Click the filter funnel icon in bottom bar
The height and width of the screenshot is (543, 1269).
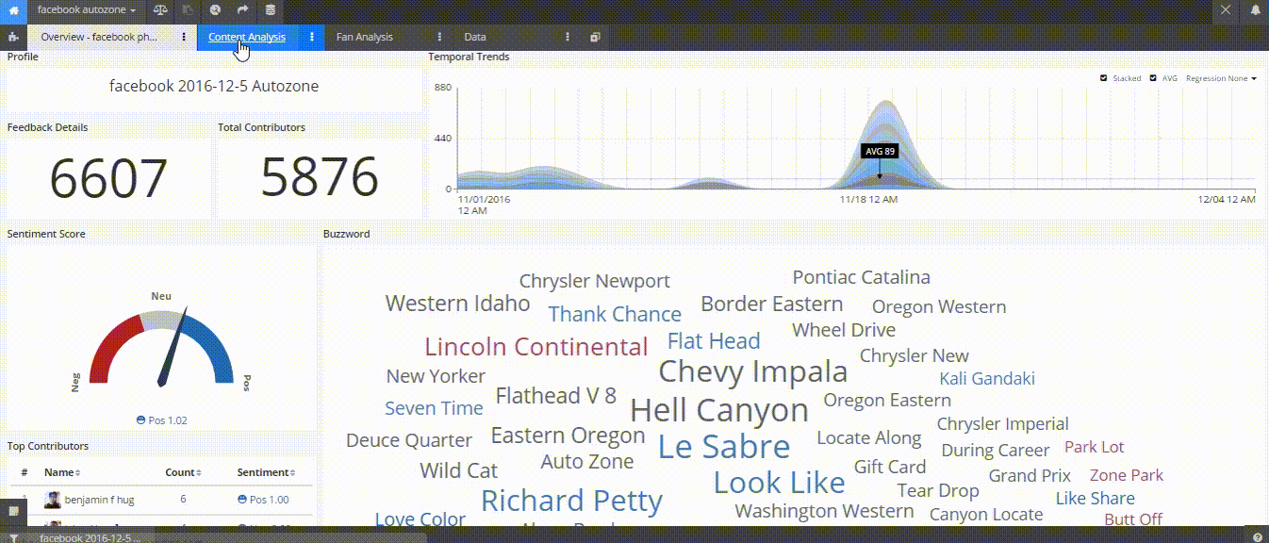(13, 537)
